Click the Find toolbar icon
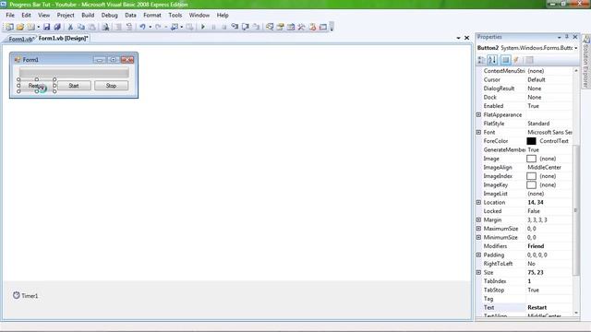Image resolution: width=591 pixels, height=332 pixels. (x=105, y=27)
